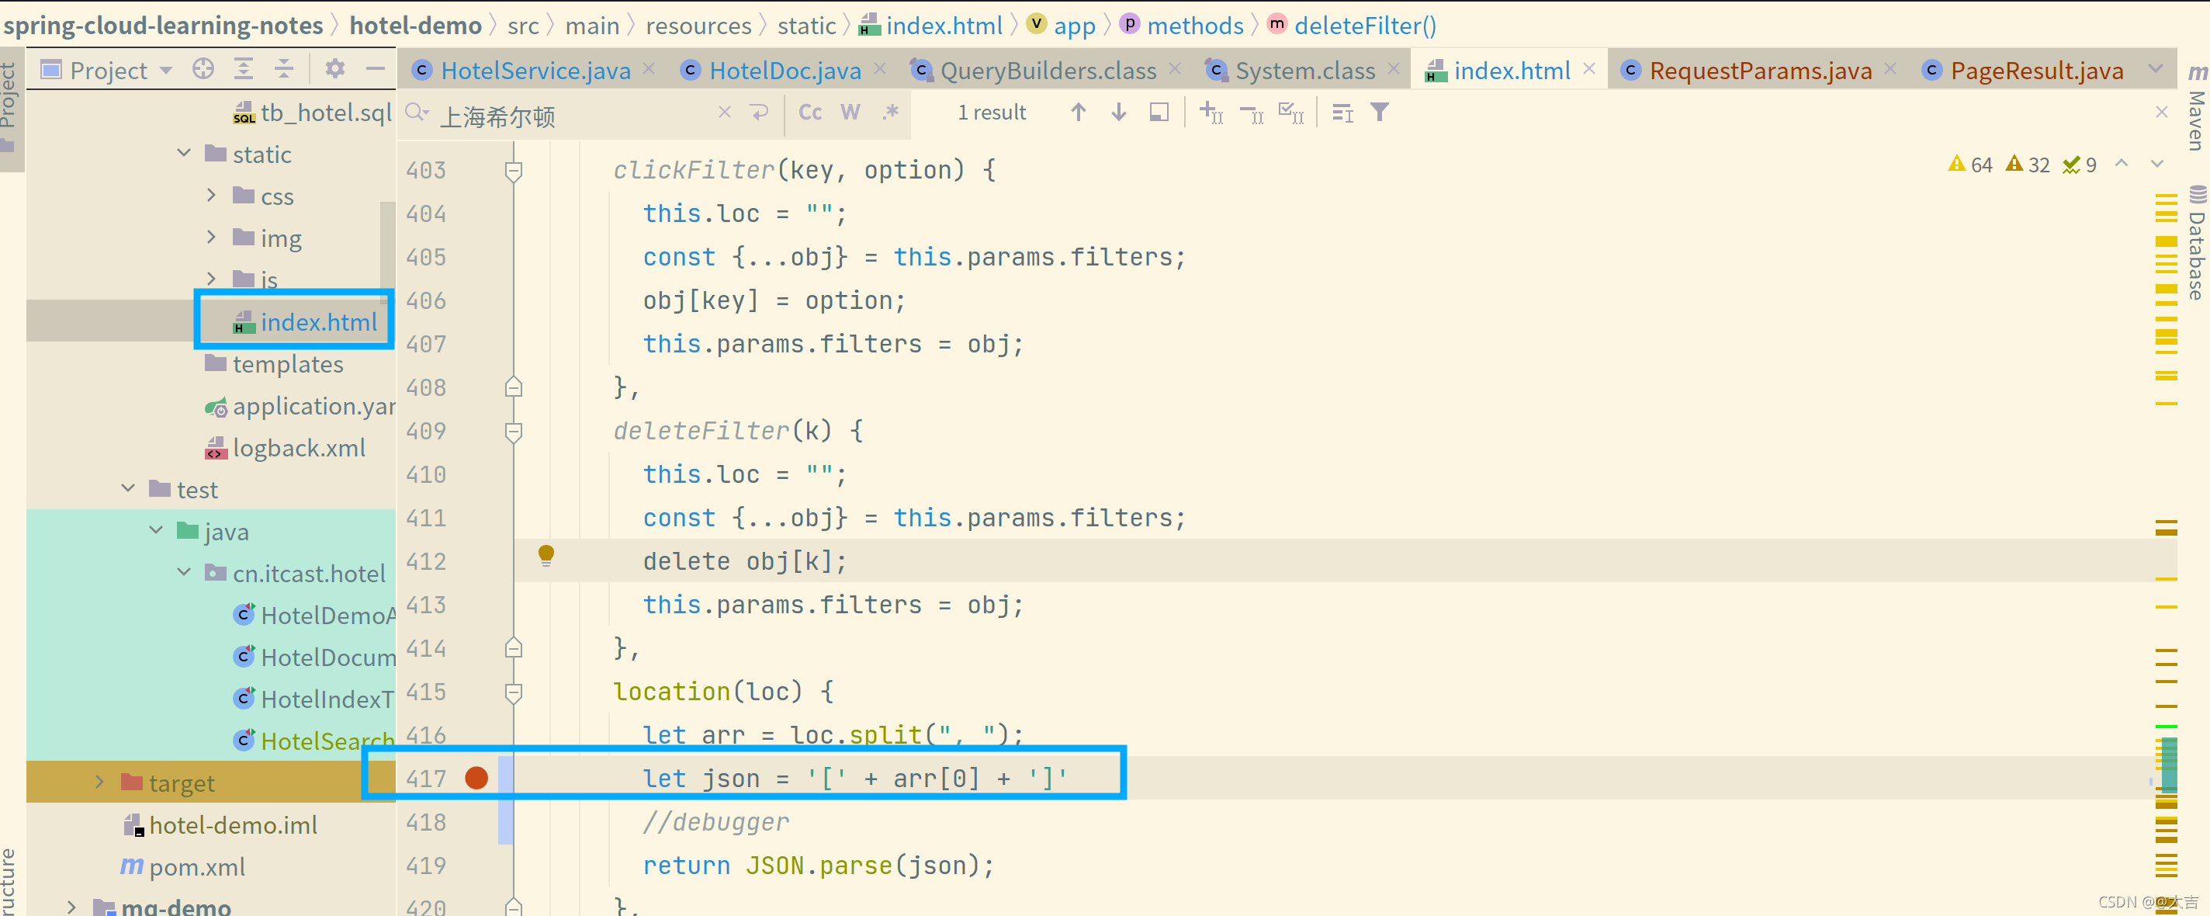Expand the mq-demo module
The height and width of the screenshot is (916, 2210).
click(71, 907)
